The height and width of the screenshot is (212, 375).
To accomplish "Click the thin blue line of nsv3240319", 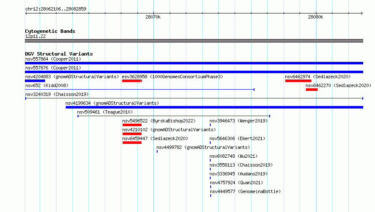I will [194, 98].
